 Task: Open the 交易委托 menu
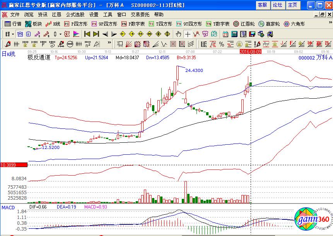coord(140,15)
